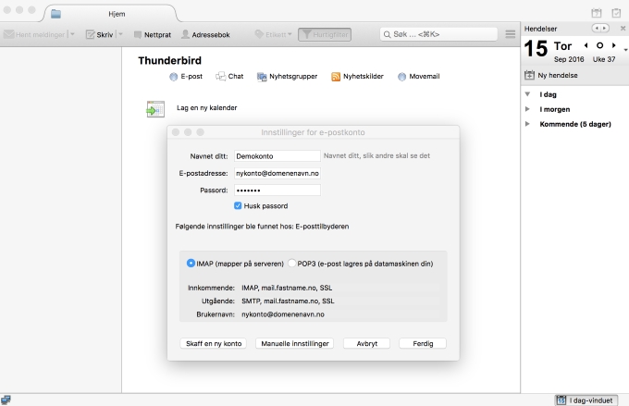Toggle the Hurtigfilter quick filter
The width and height of the screenshot is (629, 406).
coord(325,34)
